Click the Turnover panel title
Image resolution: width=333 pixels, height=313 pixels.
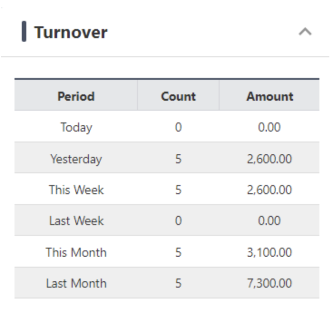(x=71, y=33)
